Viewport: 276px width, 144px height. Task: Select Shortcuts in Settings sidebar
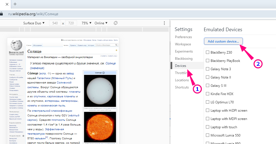pyautogui.click(x=182, y=87)
